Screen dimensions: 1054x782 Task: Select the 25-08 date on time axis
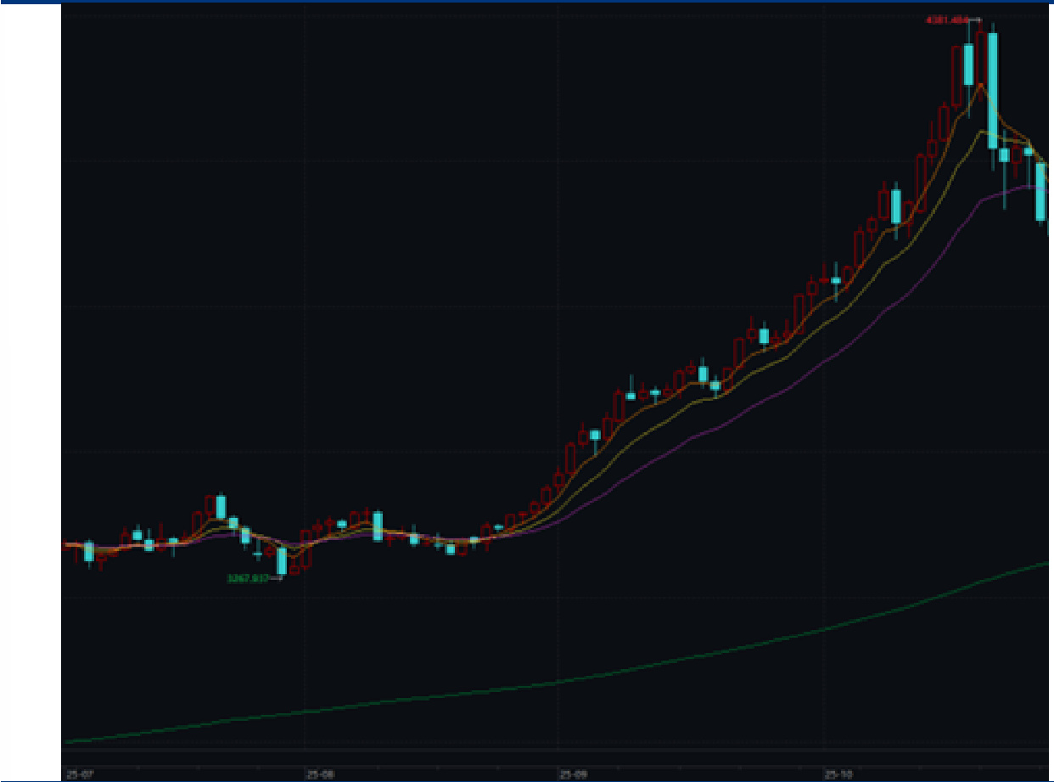(x=320, y=774)
